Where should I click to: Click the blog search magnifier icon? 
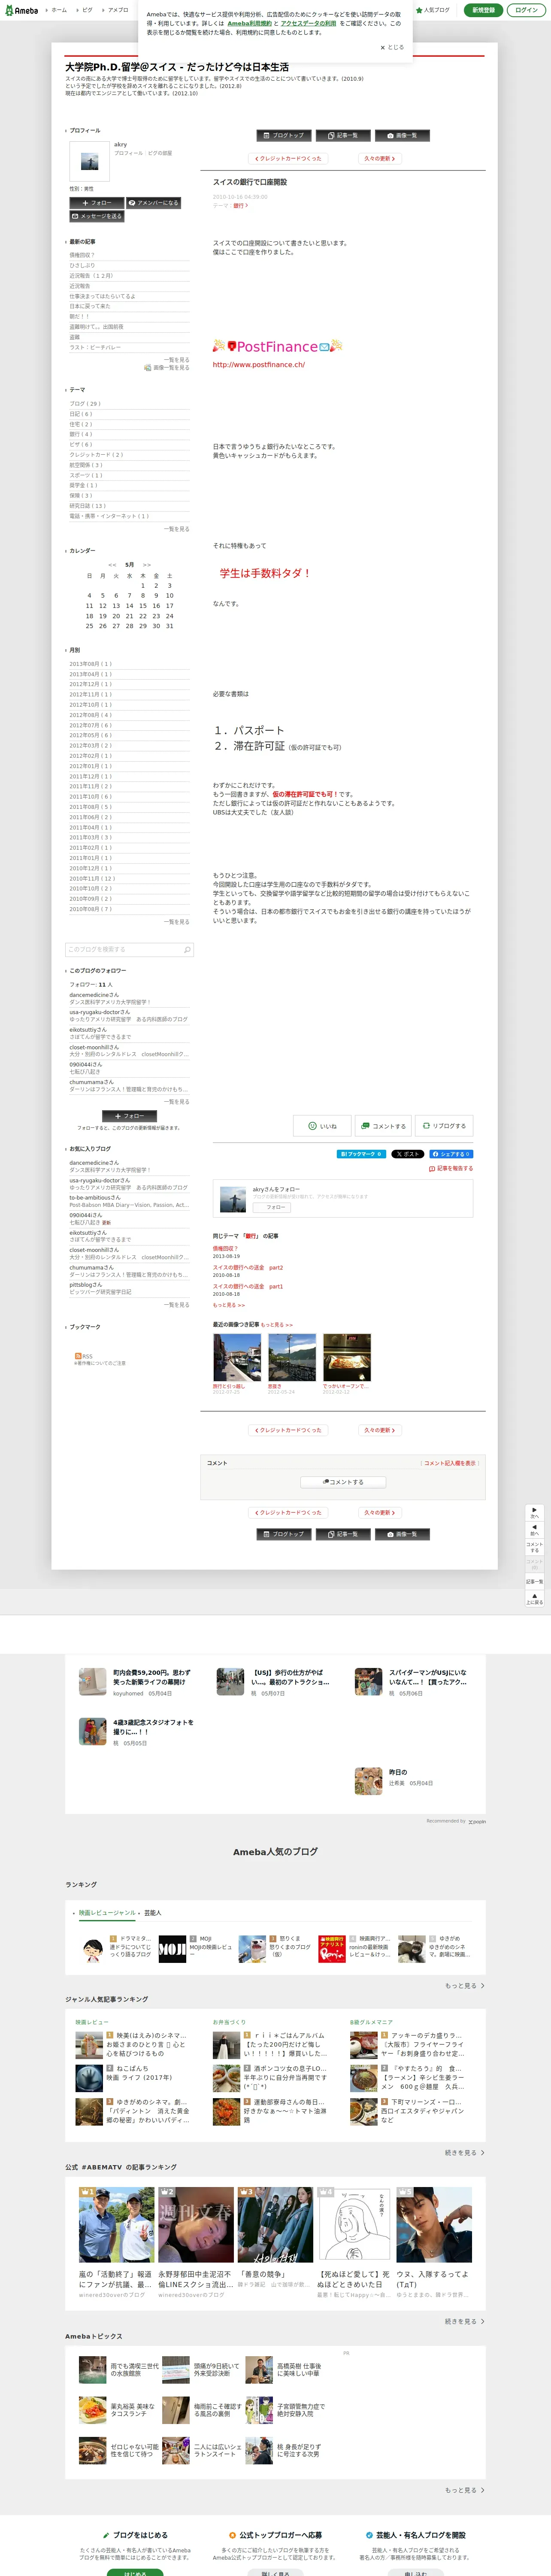[x=187, y=950]
